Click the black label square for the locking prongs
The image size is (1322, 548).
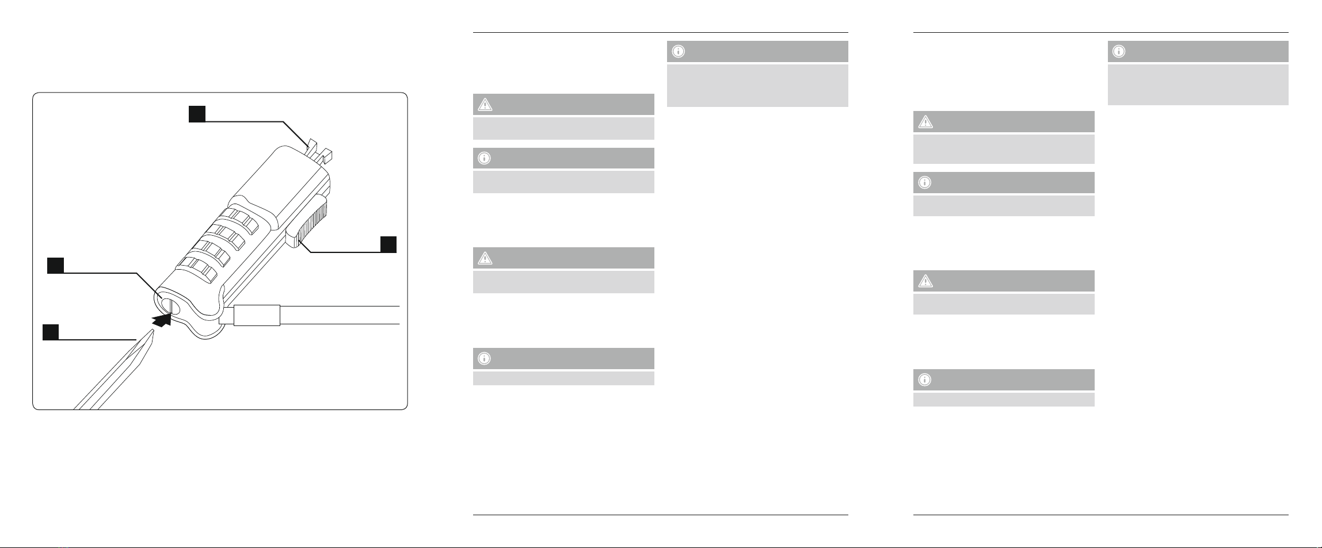tap(197, 114)
